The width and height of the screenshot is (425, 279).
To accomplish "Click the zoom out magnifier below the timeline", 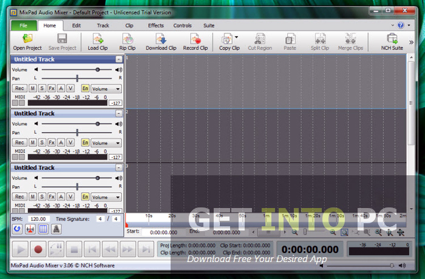I will coord(294,232).
